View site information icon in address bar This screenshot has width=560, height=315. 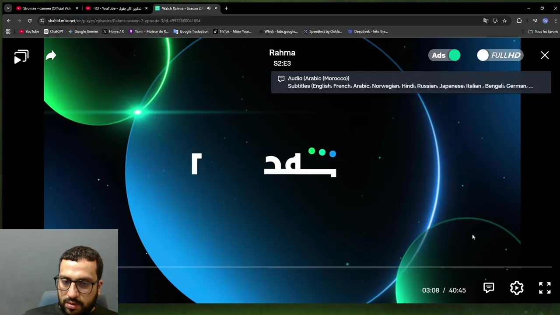point(42,21)
